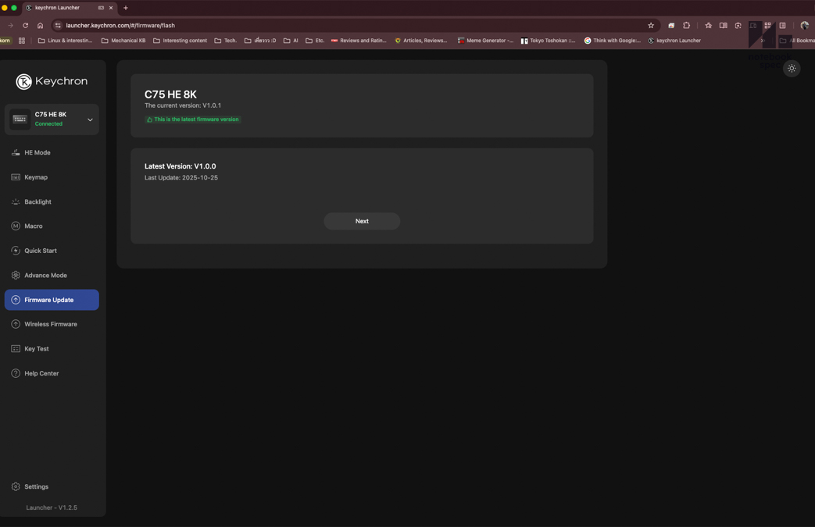Image resolution: width=815 pixels, height=527 pixels.
Task: Open the Macro icon in sidebar
Action: (16, 226)
